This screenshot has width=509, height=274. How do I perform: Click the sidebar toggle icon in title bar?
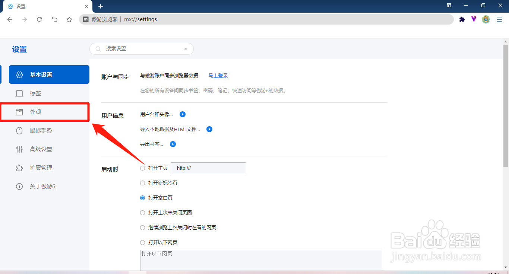coord(449,5)
